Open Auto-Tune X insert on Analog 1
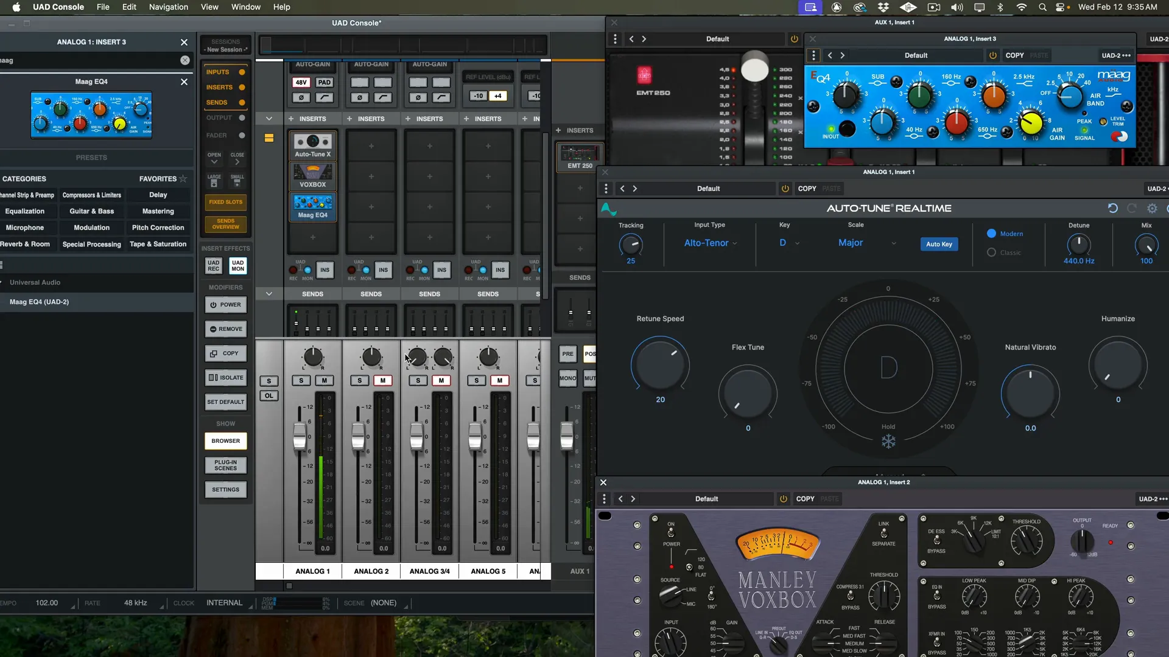This screenshot has height=657, width=1169. [312, 145]
